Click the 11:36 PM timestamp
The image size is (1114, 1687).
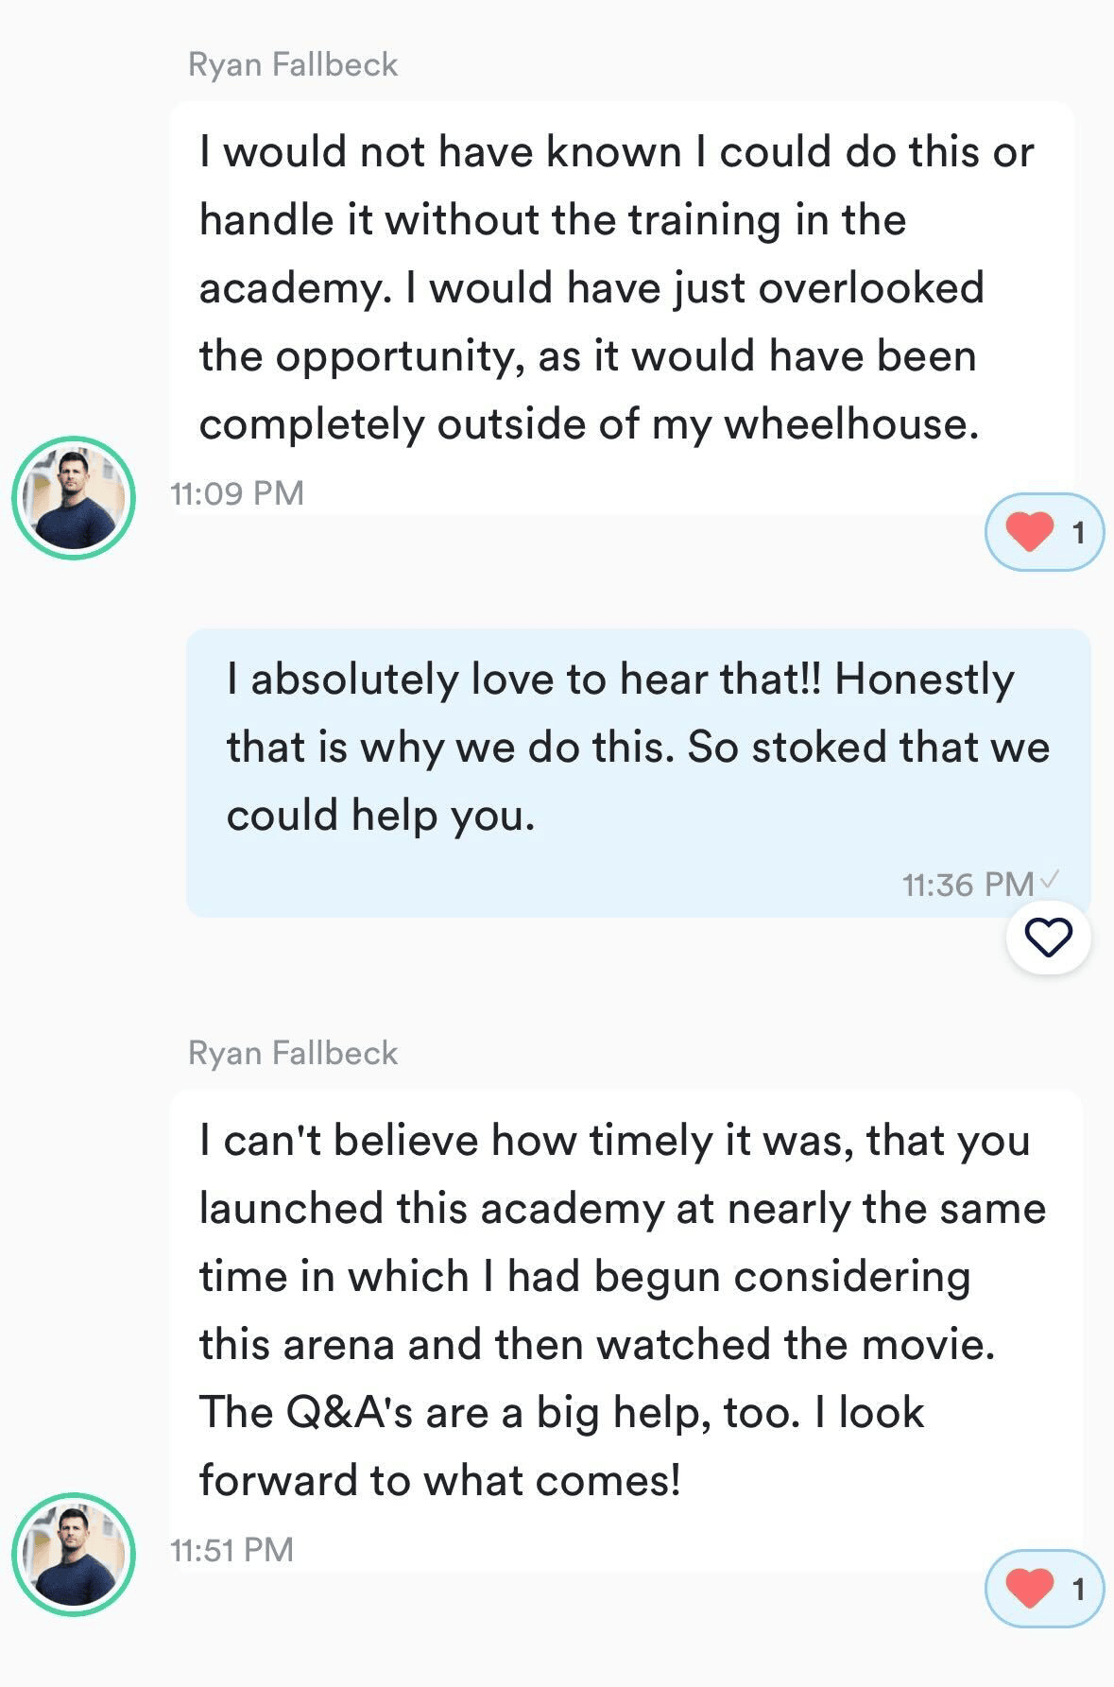pos(967,885)
